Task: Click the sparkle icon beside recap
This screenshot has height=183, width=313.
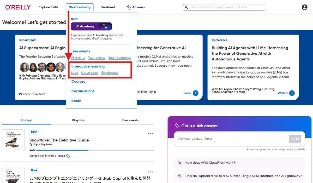Action: 68,156
